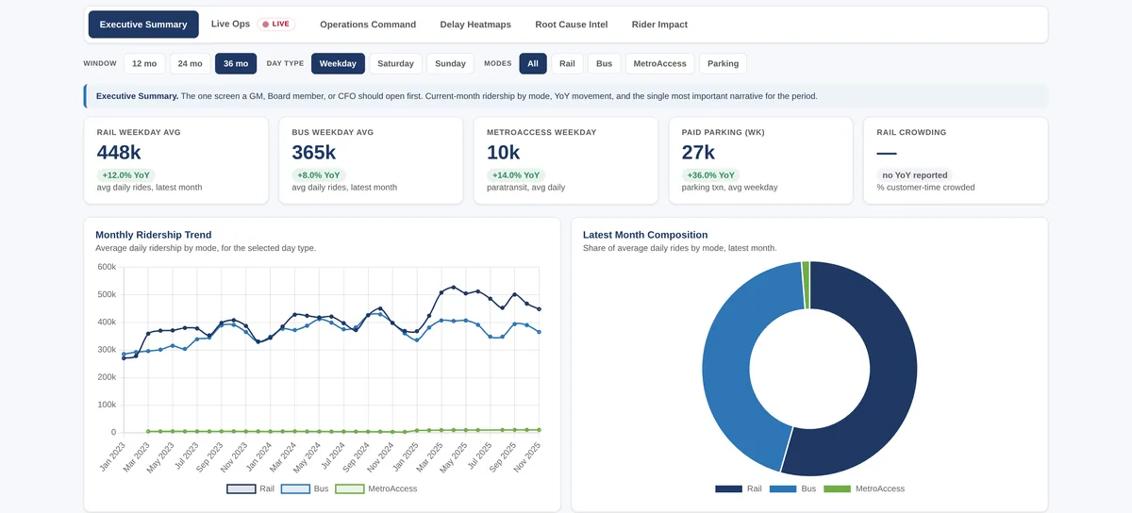Toggle Rail in composition chart legend
The image size is (1132, 513).
click(739, 488)
